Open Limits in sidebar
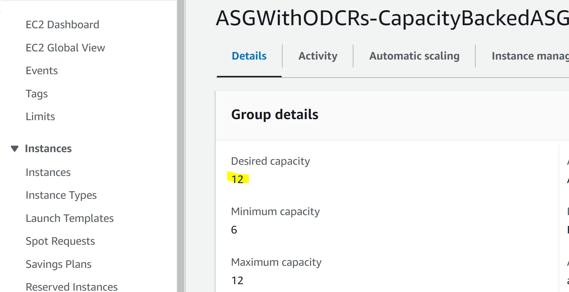This screenshot has height=292, width=569. pos(41,116)
